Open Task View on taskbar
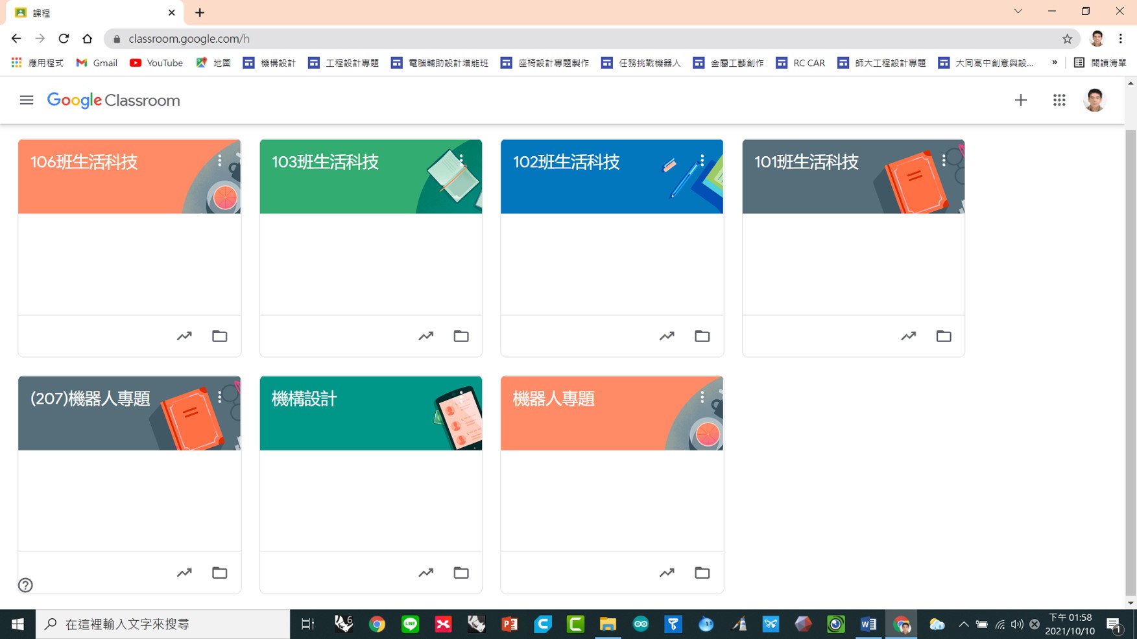Viewport: 1137px width, 639px height. [308, 624]
